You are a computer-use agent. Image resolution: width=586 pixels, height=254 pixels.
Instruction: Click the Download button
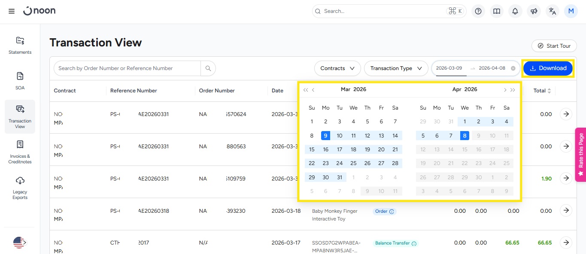click(x=548, y=68)
